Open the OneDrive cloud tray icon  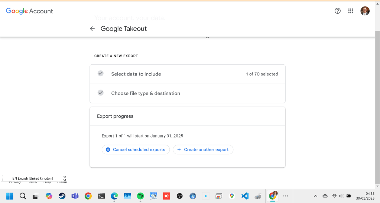325,196
